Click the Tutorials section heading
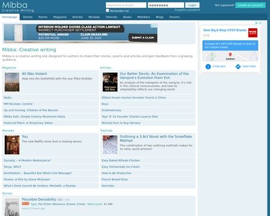Image resolution: width=270 pixels, height=216 pixels. [x=106, y=131]
